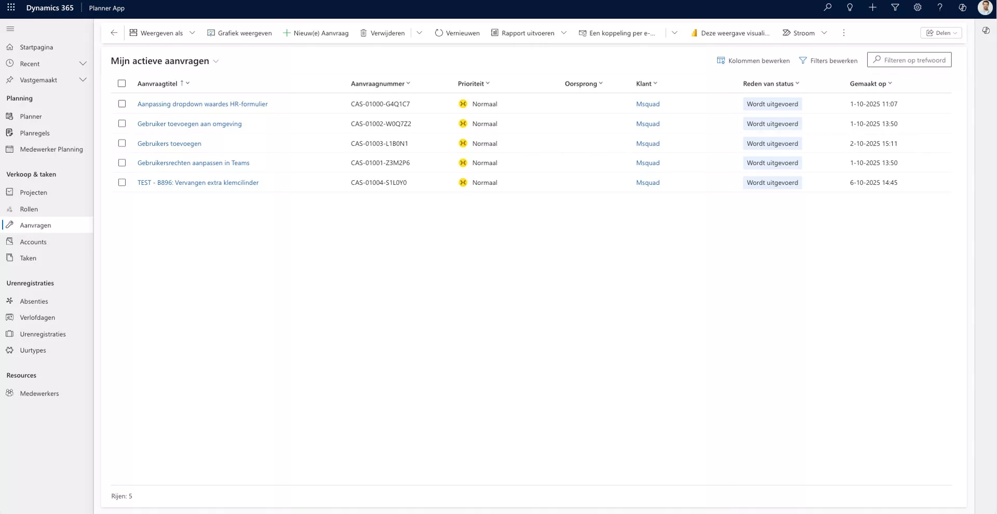Open the Stroom dropdown chevron

click(x=824, y=33)
